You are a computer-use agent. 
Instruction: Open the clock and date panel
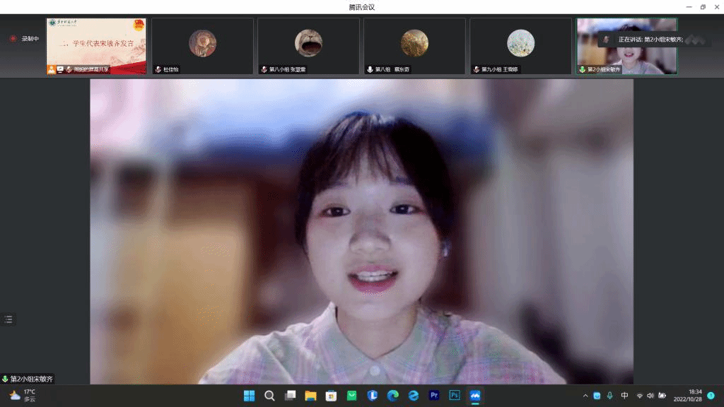point(688,396)
